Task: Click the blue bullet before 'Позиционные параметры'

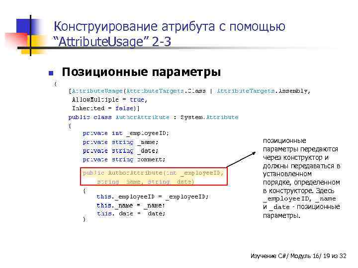Action: tap(51, 73)
